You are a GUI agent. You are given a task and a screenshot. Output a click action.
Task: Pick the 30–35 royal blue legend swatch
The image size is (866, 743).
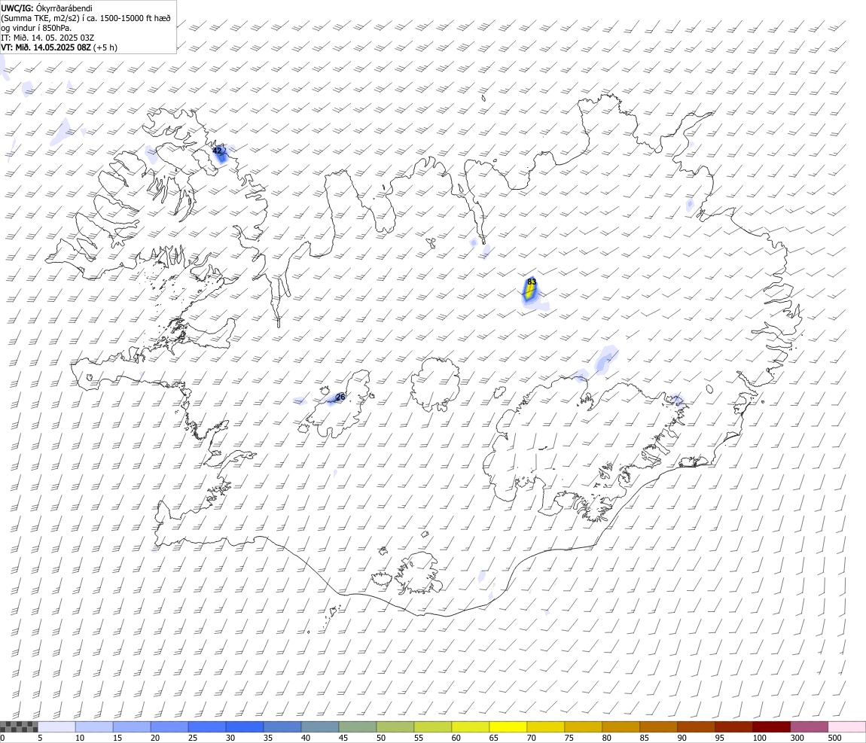click(245, 726)
